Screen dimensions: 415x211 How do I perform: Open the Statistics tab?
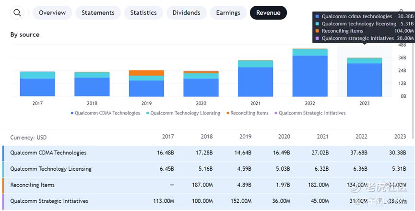tap(143, 12)
